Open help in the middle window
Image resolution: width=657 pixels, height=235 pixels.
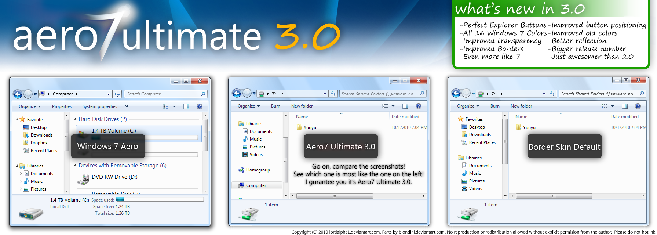click(419, 106)
